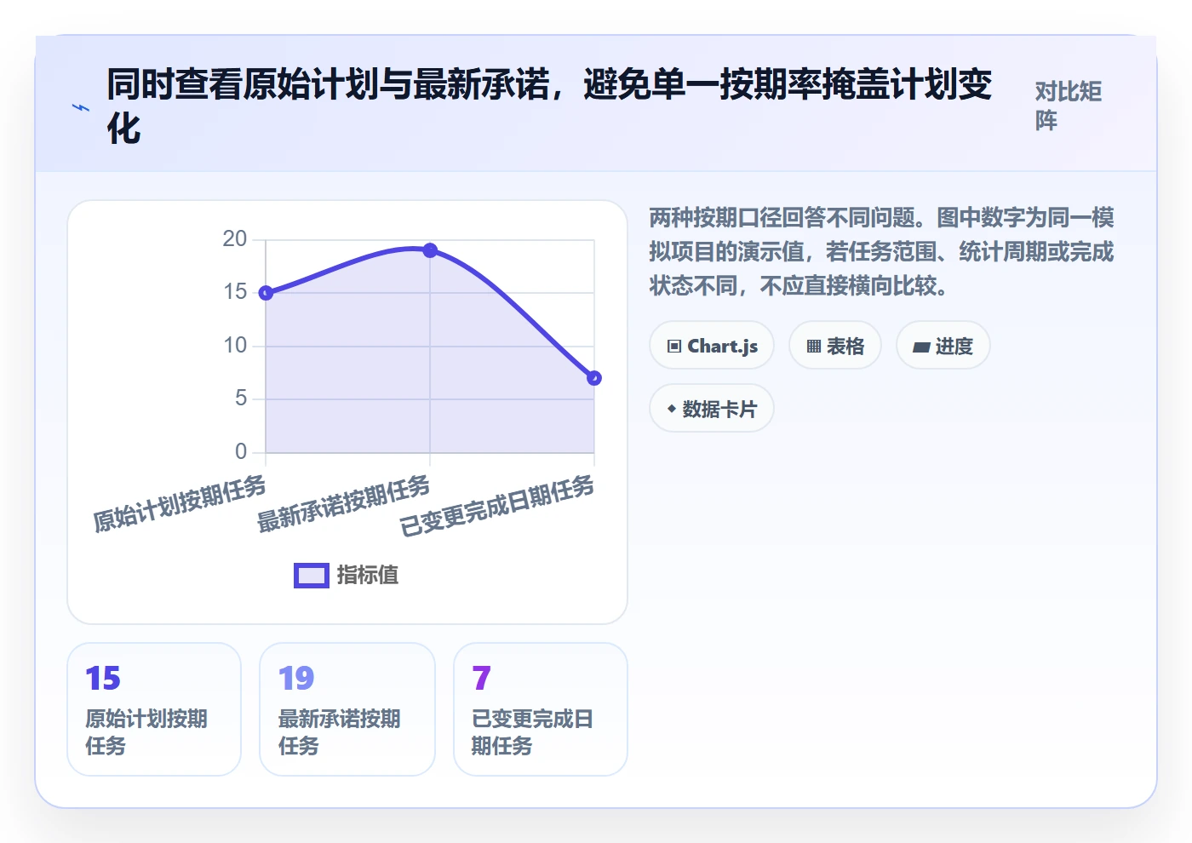Click the x-axis label 最新承诺按期任务
This screenshot has height=843, width=1192.
click(344, 503)
